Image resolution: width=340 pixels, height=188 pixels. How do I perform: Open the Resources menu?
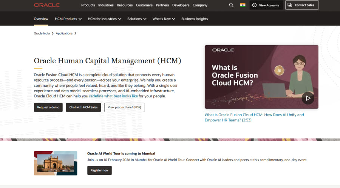[x=125, y=5]
